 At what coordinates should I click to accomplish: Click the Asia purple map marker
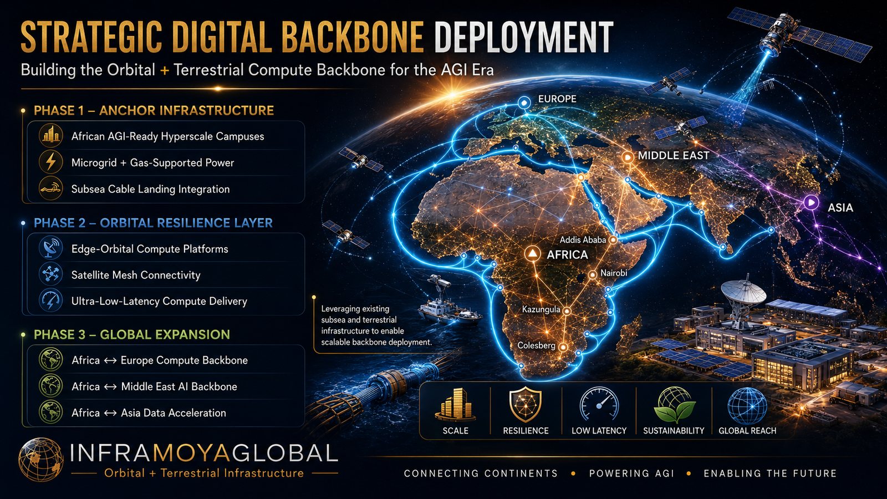tap(811, 202)
